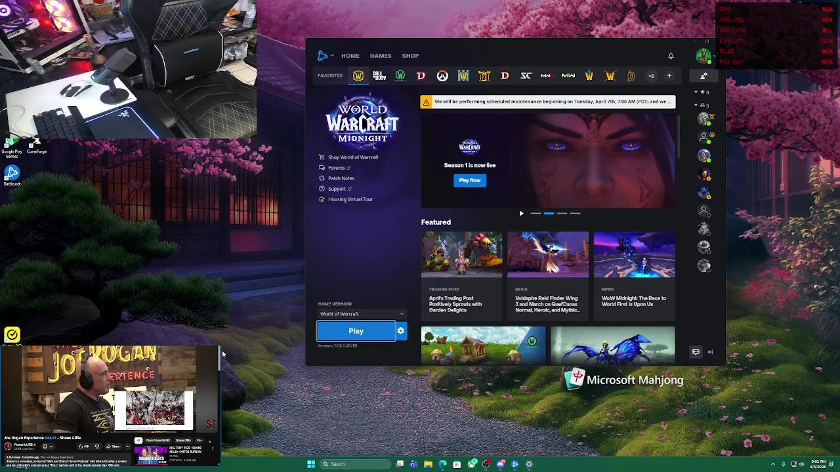Click the taskbar Search box

(x=355, y=464)
